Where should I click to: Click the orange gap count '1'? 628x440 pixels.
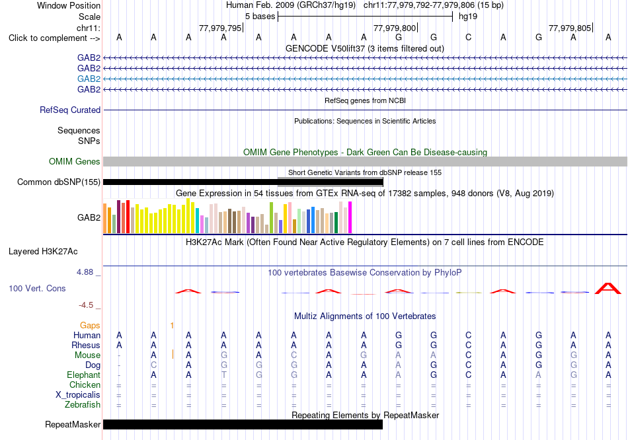point(172,326)
